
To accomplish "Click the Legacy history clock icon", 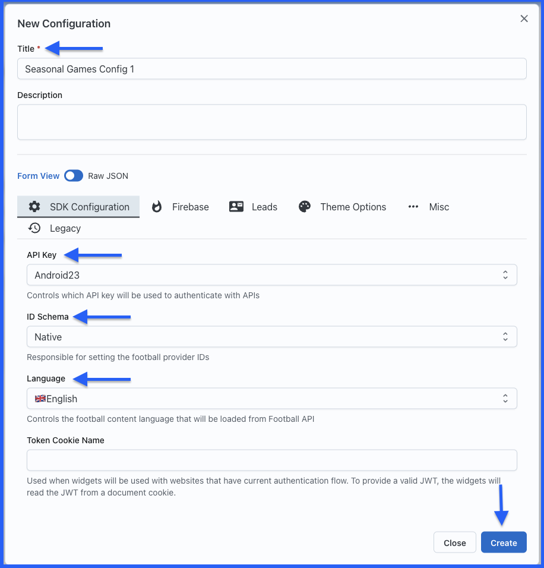I will 34,228.
